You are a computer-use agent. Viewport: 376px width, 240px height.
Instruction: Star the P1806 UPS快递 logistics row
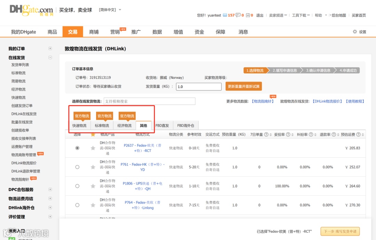coord(93,186)
